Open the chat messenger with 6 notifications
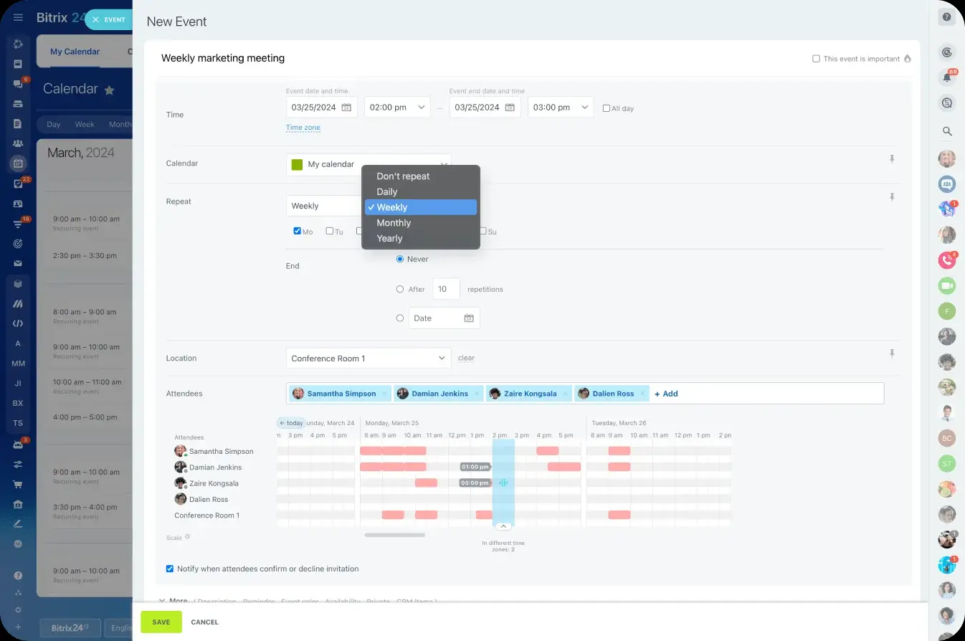965x641 pixels. tap(18, 82)
